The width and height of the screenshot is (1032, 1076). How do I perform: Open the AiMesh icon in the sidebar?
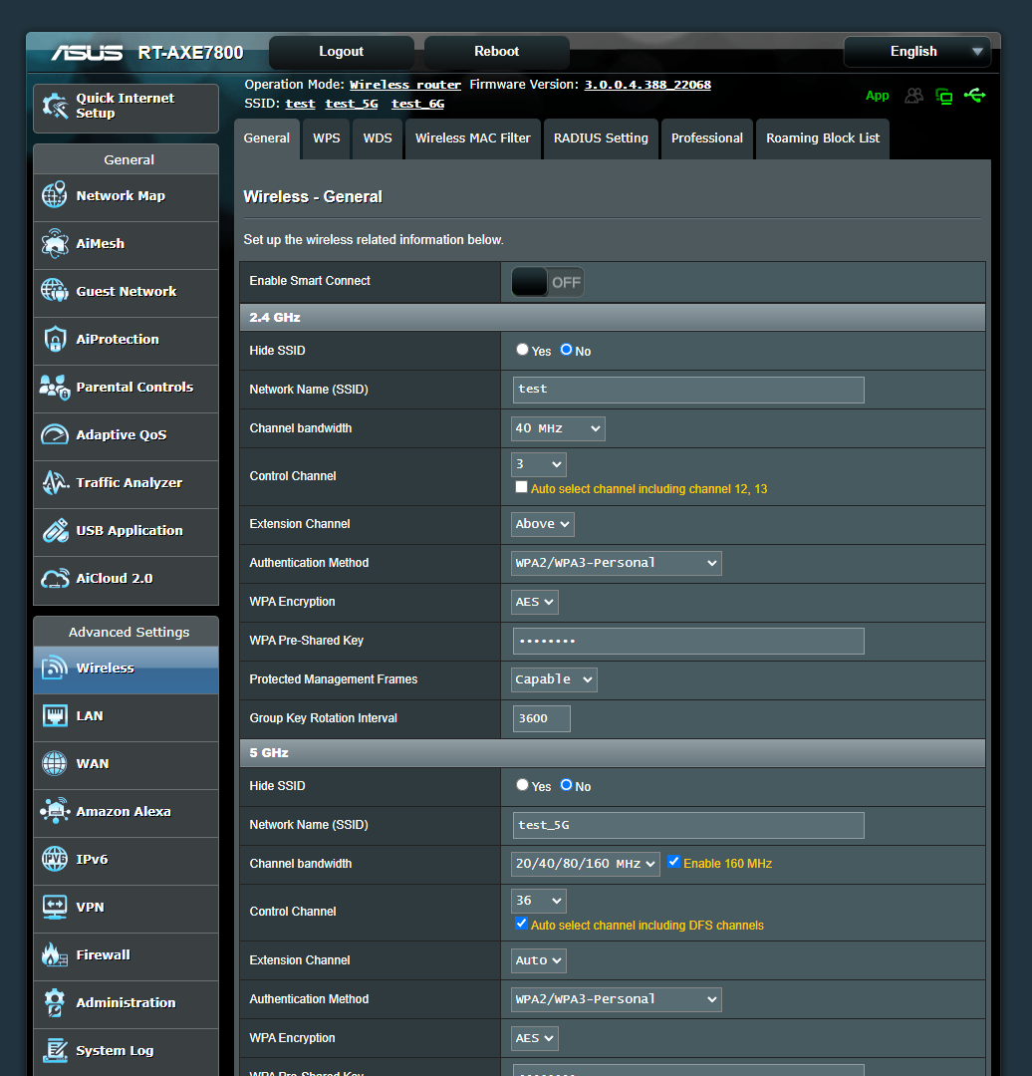[x=55, y=243]
